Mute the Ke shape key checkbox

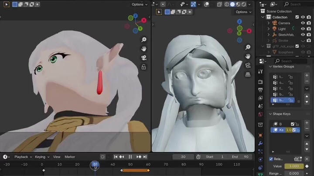click(x=294, y=130)
